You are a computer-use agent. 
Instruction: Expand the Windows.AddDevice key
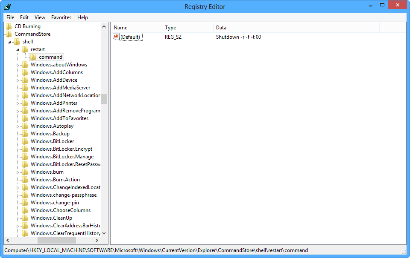pos(18,80)
